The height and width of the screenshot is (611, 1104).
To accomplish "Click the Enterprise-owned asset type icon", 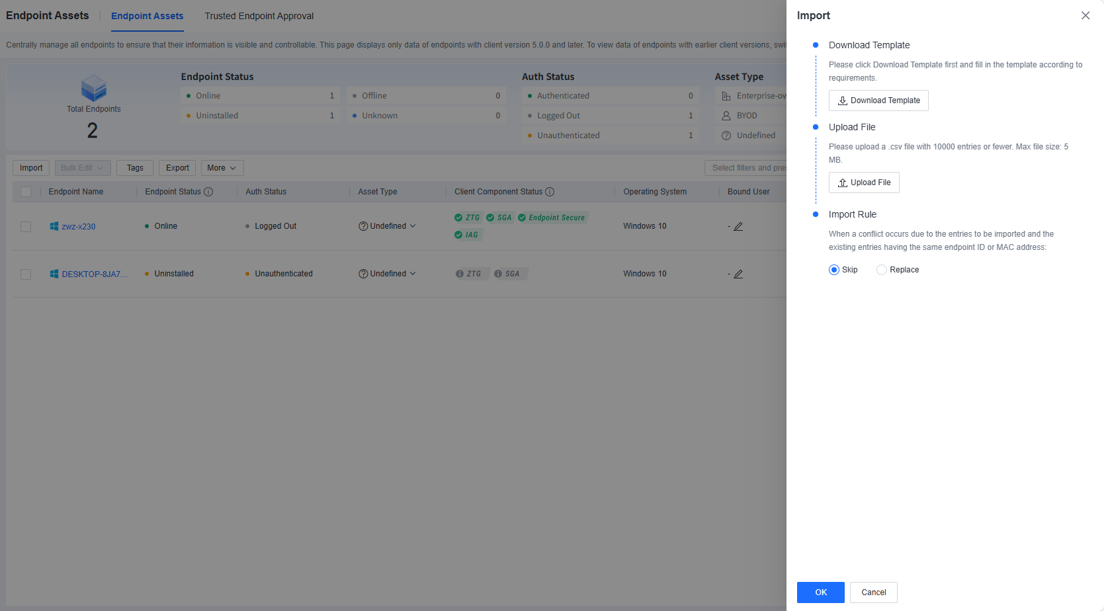I will coord(726,96).
